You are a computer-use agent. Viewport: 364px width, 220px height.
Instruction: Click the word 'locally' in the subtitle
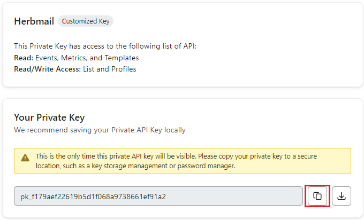point(175,130)
